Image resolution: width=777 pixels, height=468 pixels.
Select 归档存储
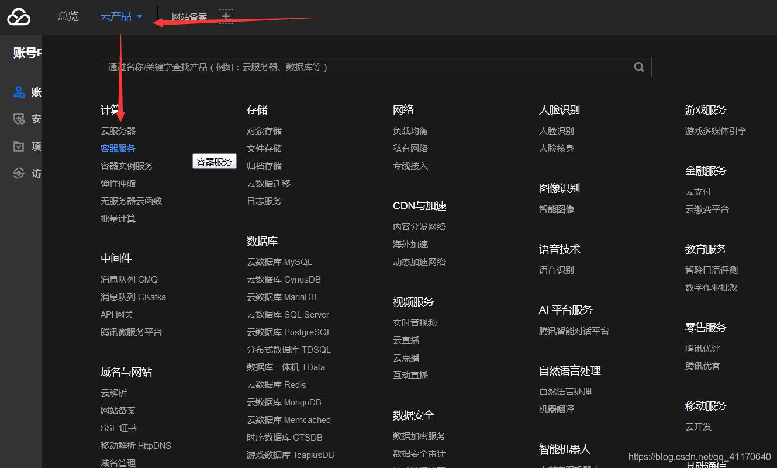pos(264,166)
